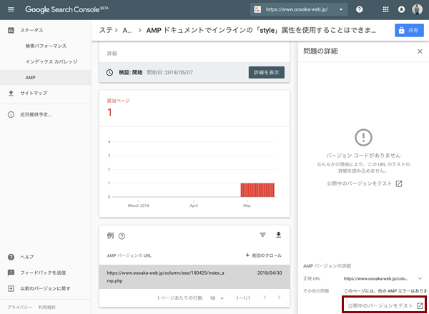
Task: Open the notifications bell
Action: (401, 9)
